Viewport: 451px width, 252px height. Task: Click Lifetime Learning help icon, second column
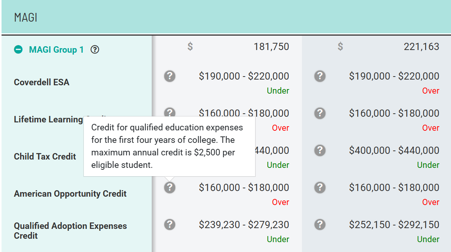pyautogui.click(x=320, y=113)
